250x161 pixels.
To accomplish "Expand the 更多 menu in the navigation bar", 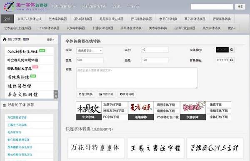I will 232,28.
